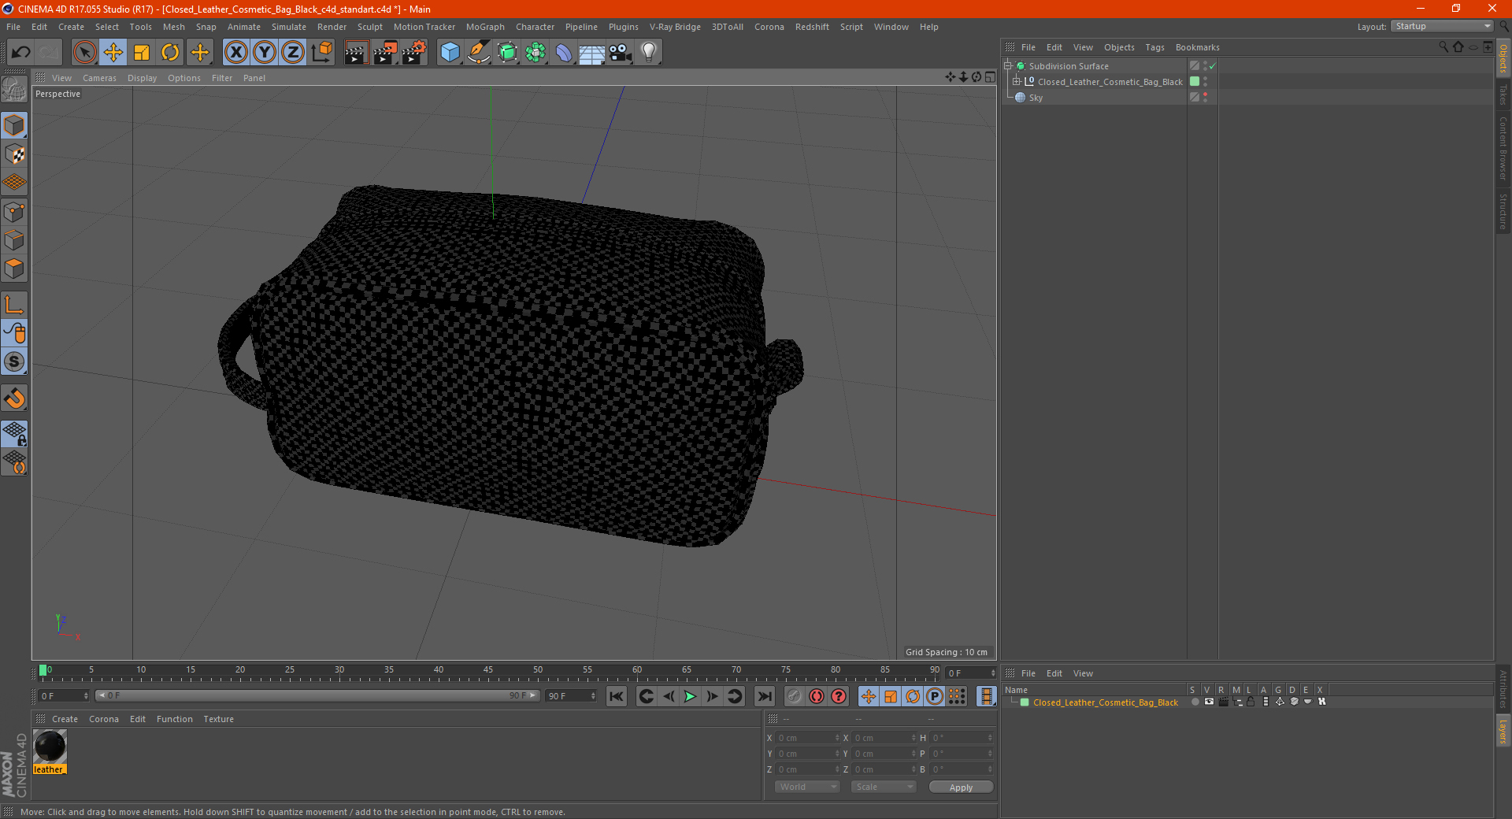Render the current view
The image size is (1512, 819).
[x=356, y=53]
